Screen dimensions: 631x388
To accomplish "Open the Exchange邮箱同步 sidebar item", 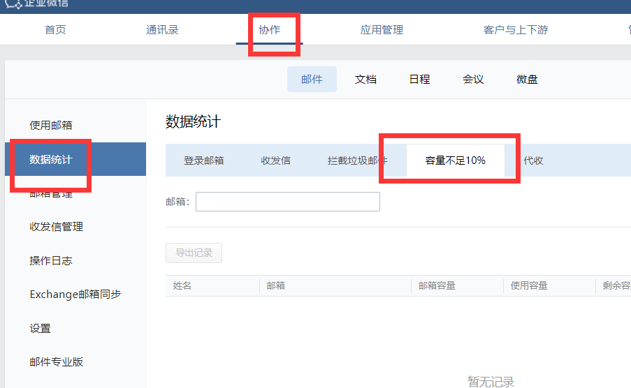I will coord(75,294).
